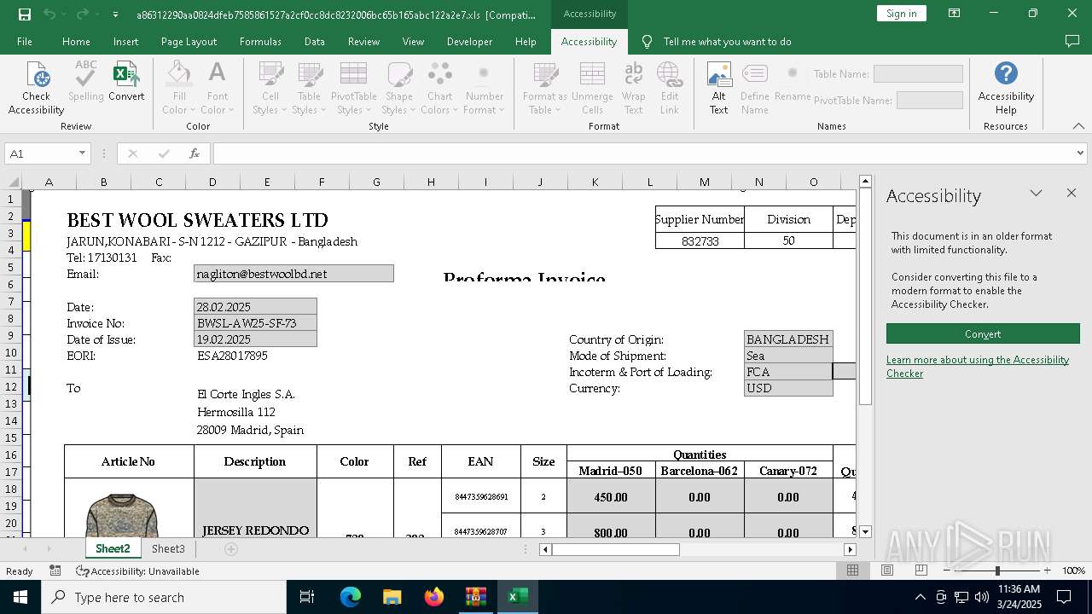The image size is (1092, 614).
Task: Open File Explorer from the taskbar
Action: 392,597
